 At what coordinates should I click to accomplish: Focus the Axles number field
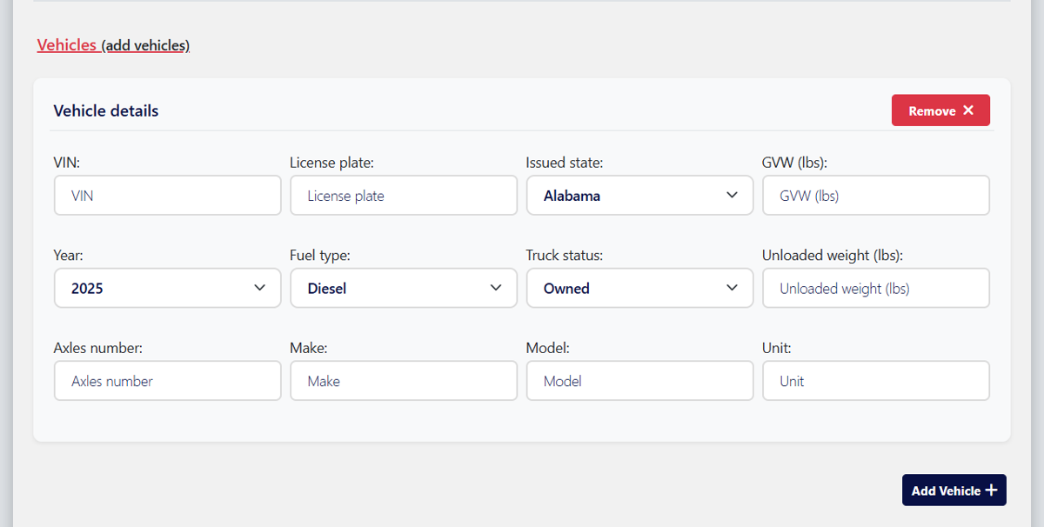click(167, 381)
